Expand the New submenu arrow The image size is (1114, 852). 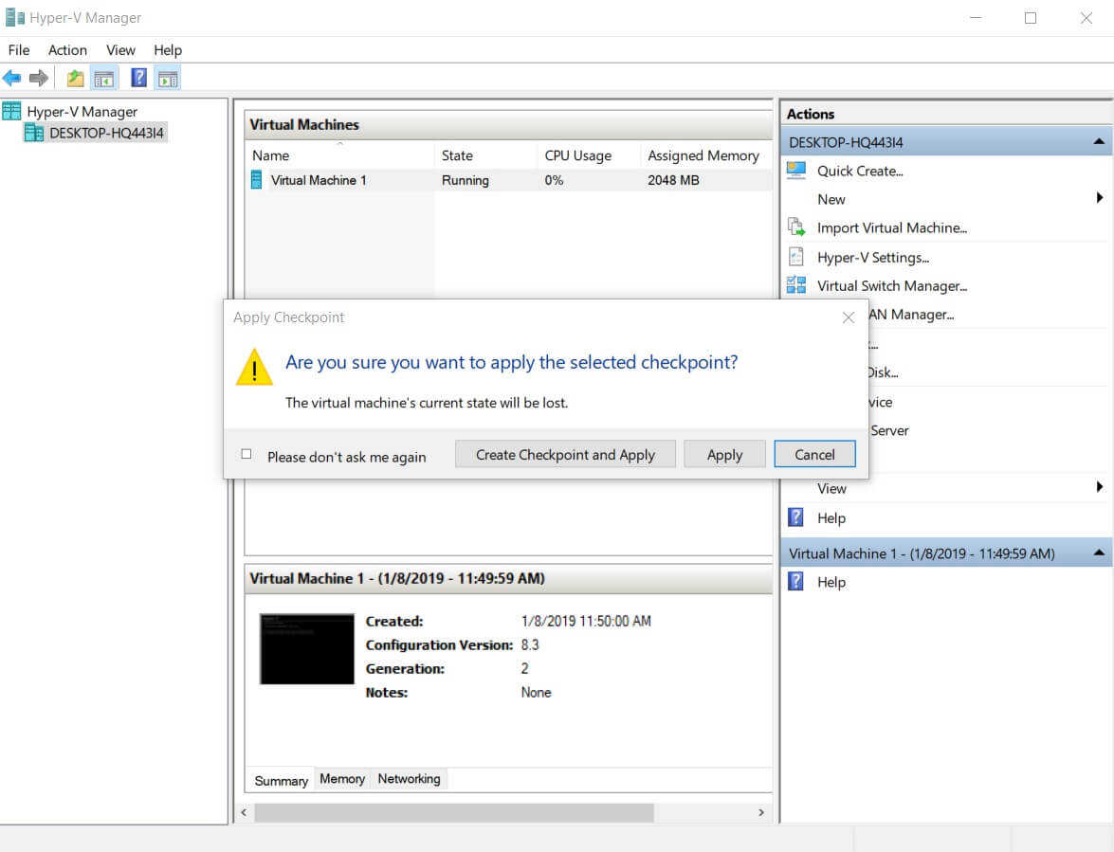(x=1099, y=198)
